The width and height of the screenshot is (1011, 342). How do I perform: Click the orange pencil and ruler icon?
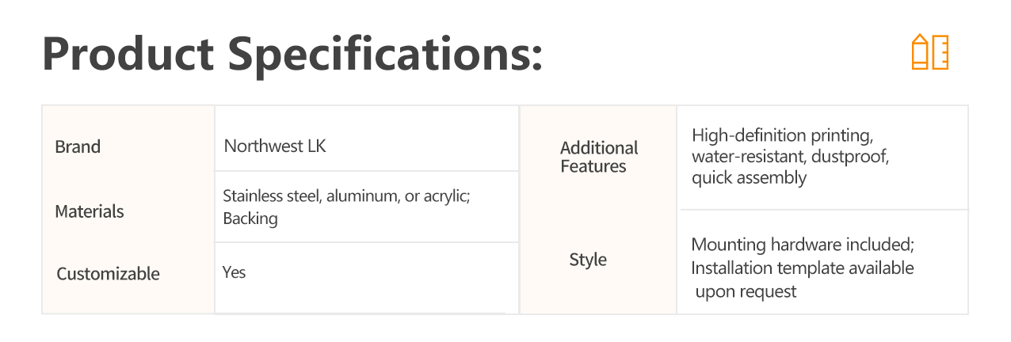click(929, 52)
